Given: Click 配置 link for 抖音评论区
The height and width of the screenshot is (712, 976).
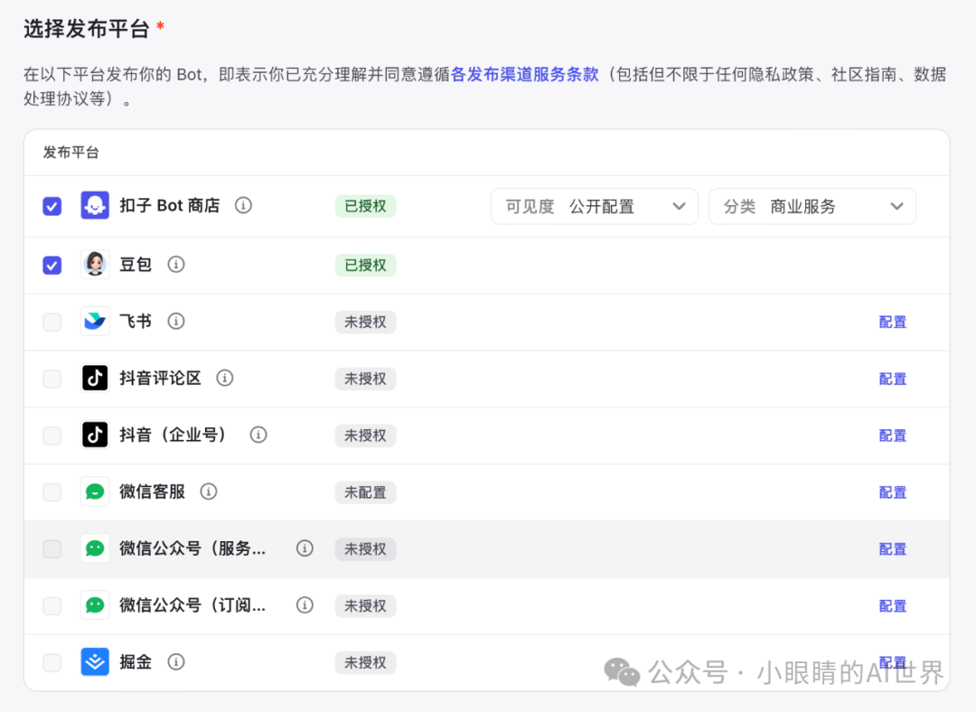Looking at the screenshot, I should [x=893, y=379].
